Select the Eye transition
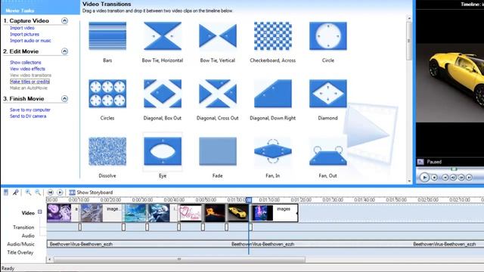Image resolution: width=484 pixels, height=272 pixels. click(x=163, y=151)
